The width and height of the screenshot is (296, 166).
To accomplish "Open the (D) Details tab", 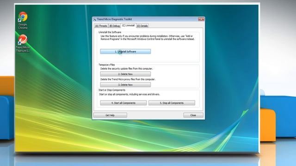I will 142,26.
